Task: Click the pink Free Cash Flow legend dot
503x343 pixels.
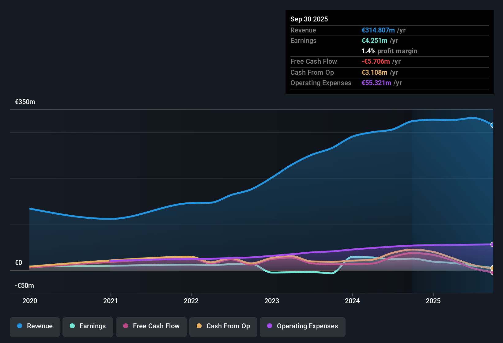Action: pyautogui.click(x=126, y=326)
